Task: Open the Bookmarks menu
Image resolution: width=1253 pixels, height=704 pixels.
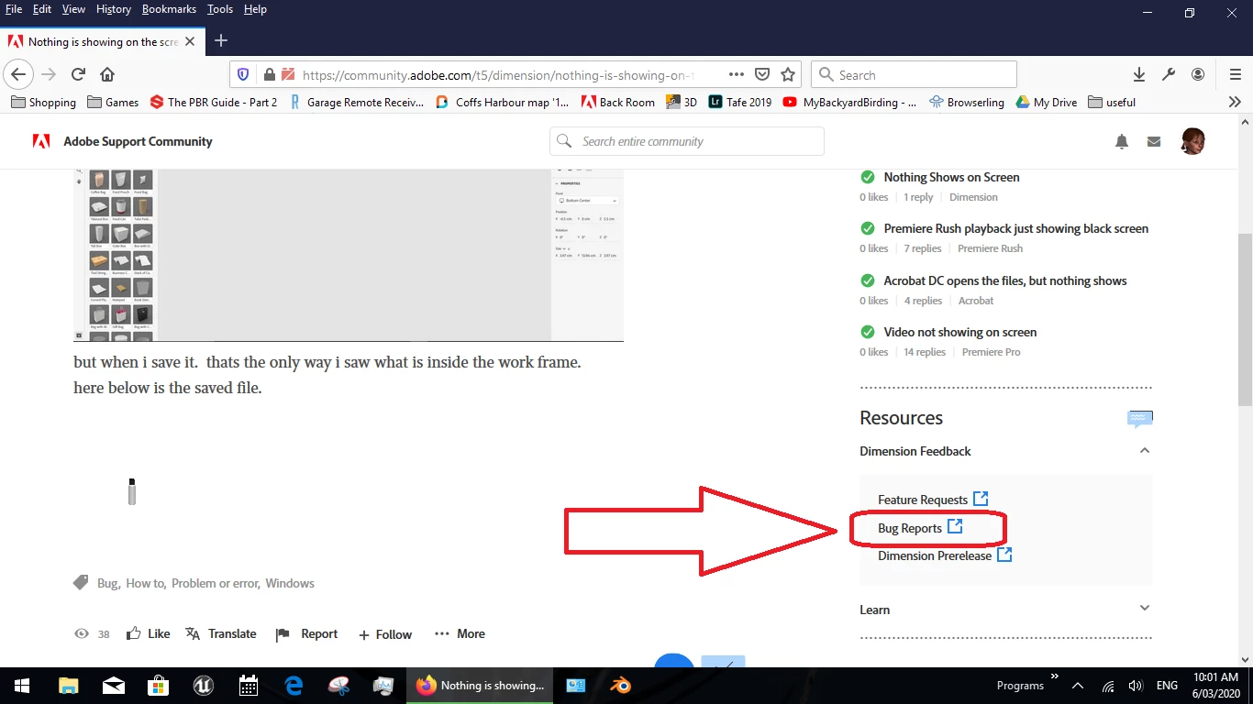Action: [x=169, y=9]
